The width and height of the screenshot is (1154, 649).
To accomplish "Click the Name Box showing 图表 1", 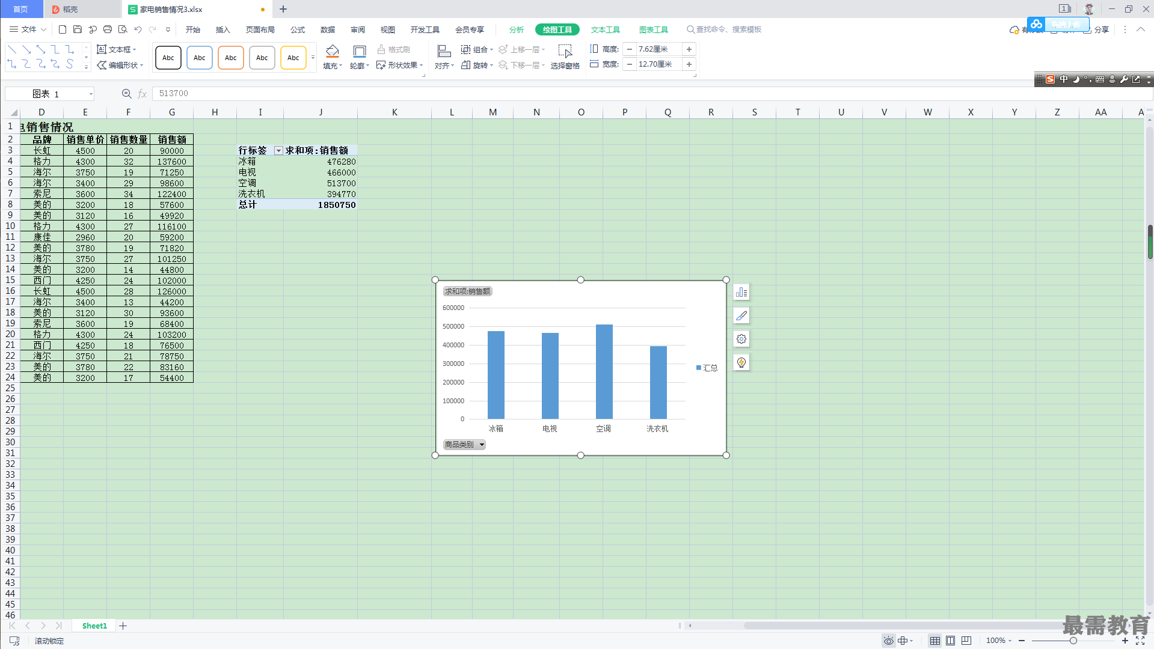I will [x=49, y=94].
